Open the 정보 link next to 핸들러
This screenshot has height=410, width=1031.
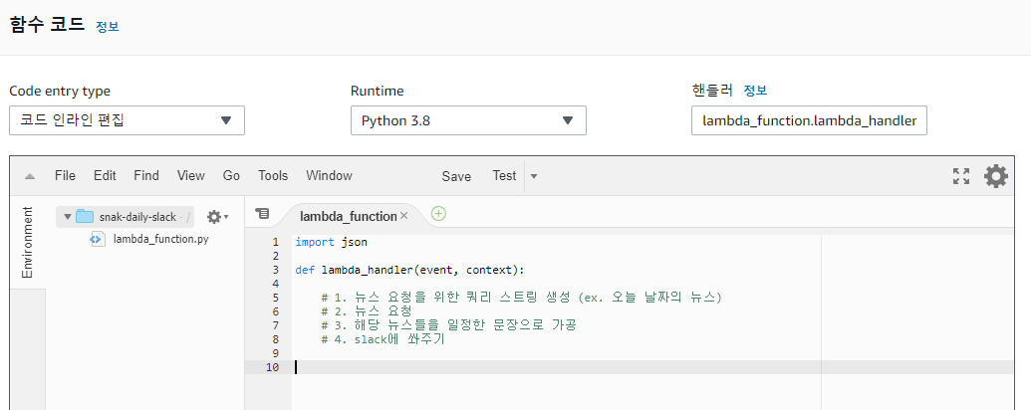[755, 91]
